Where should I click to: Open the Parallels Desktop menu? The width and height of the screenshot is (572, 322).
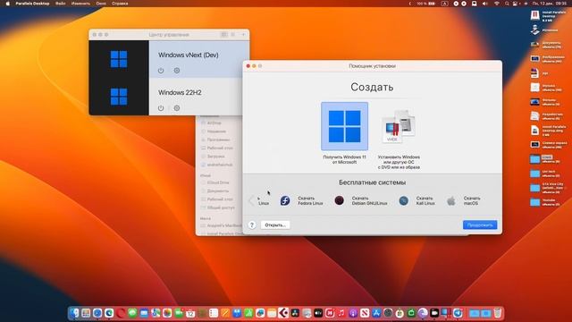pyautogui.click(x=32, y=4)
